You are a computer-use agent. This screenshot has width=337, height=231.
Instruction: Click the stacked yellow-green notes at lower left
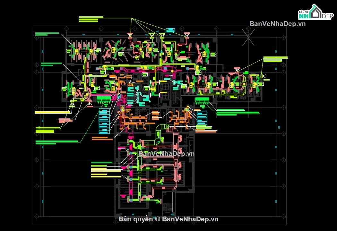tap(106, 169)
